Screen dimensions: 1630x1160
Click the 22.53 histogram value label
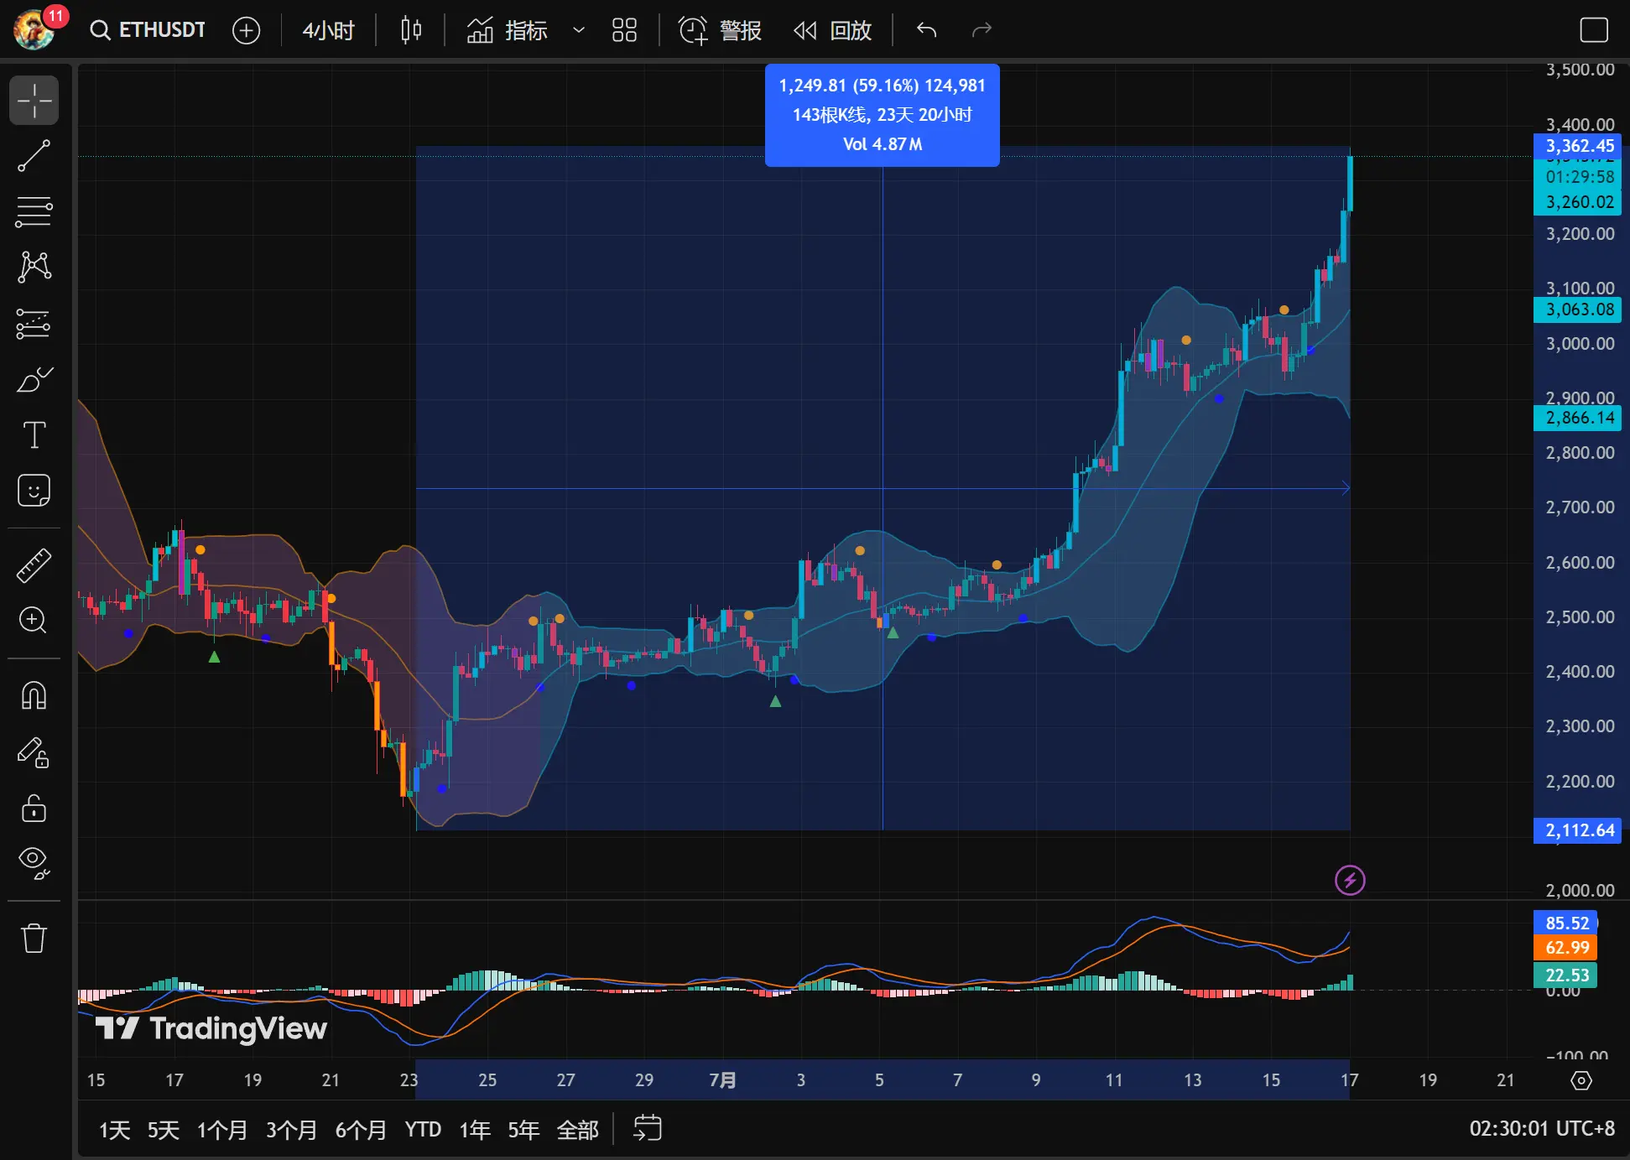click(x=1566, y=975)
